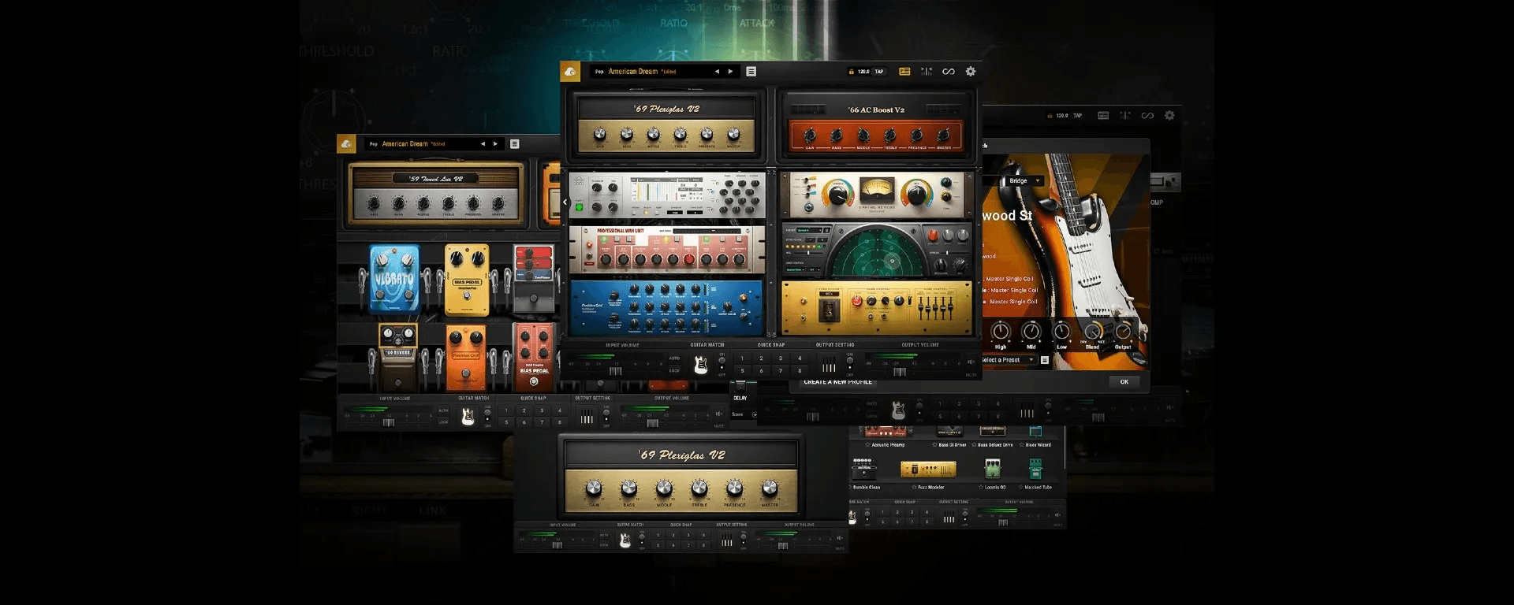
Task: Select the blue Vibrato pedal
Action: pos(394,278)
